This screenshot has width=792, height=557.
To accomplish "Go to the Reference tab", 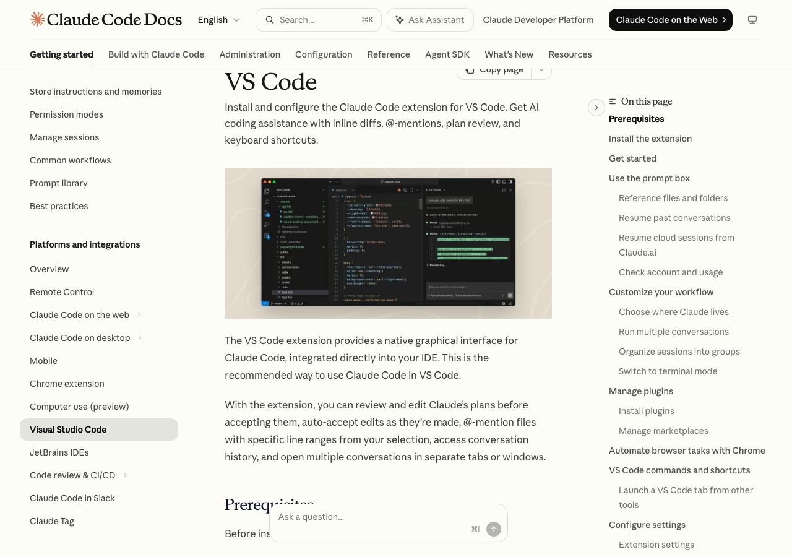I will click(389, 54).
